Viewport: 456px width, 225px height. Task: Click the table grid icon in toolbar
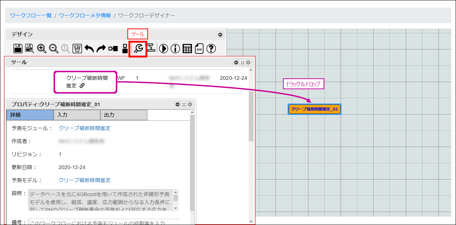(x=187, y=49)
